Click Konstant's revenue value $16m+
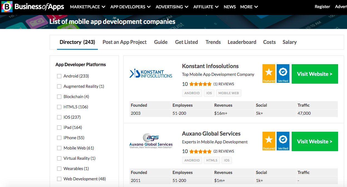 [x=221, y=113]
